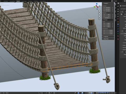Click the Dimensions Z value field
Image resolution: width=126 pixels, height=94 pixels.
(108, 34)
